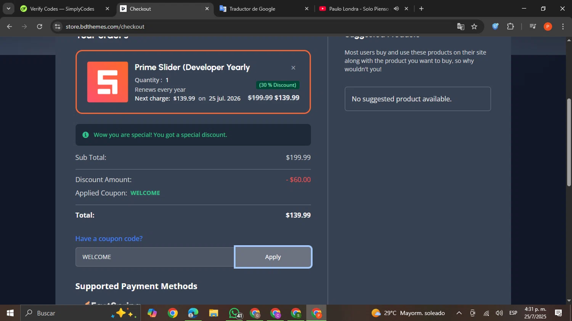This screenshot has height=321, width=572.
Task: Select the Checkout browser tab
Action: click(x=140, y=9)
